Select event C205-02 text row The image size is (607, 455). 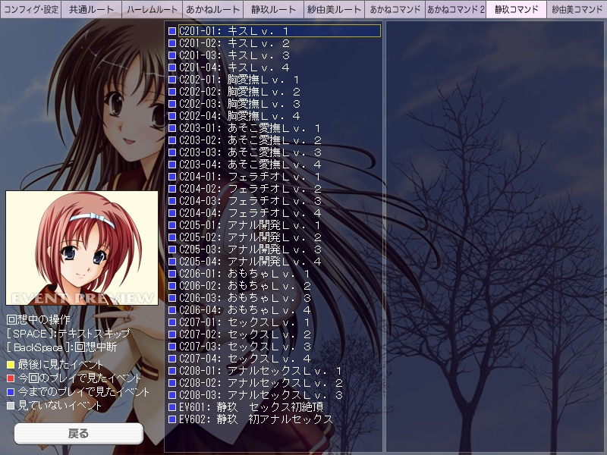250,237
